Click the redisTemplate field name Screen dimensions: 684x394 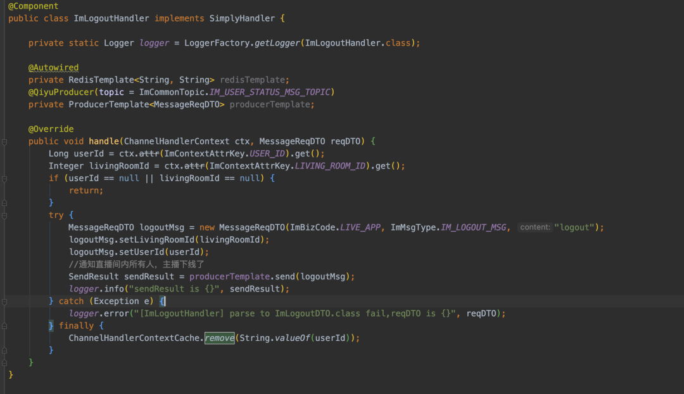click(x=251, y=80)
